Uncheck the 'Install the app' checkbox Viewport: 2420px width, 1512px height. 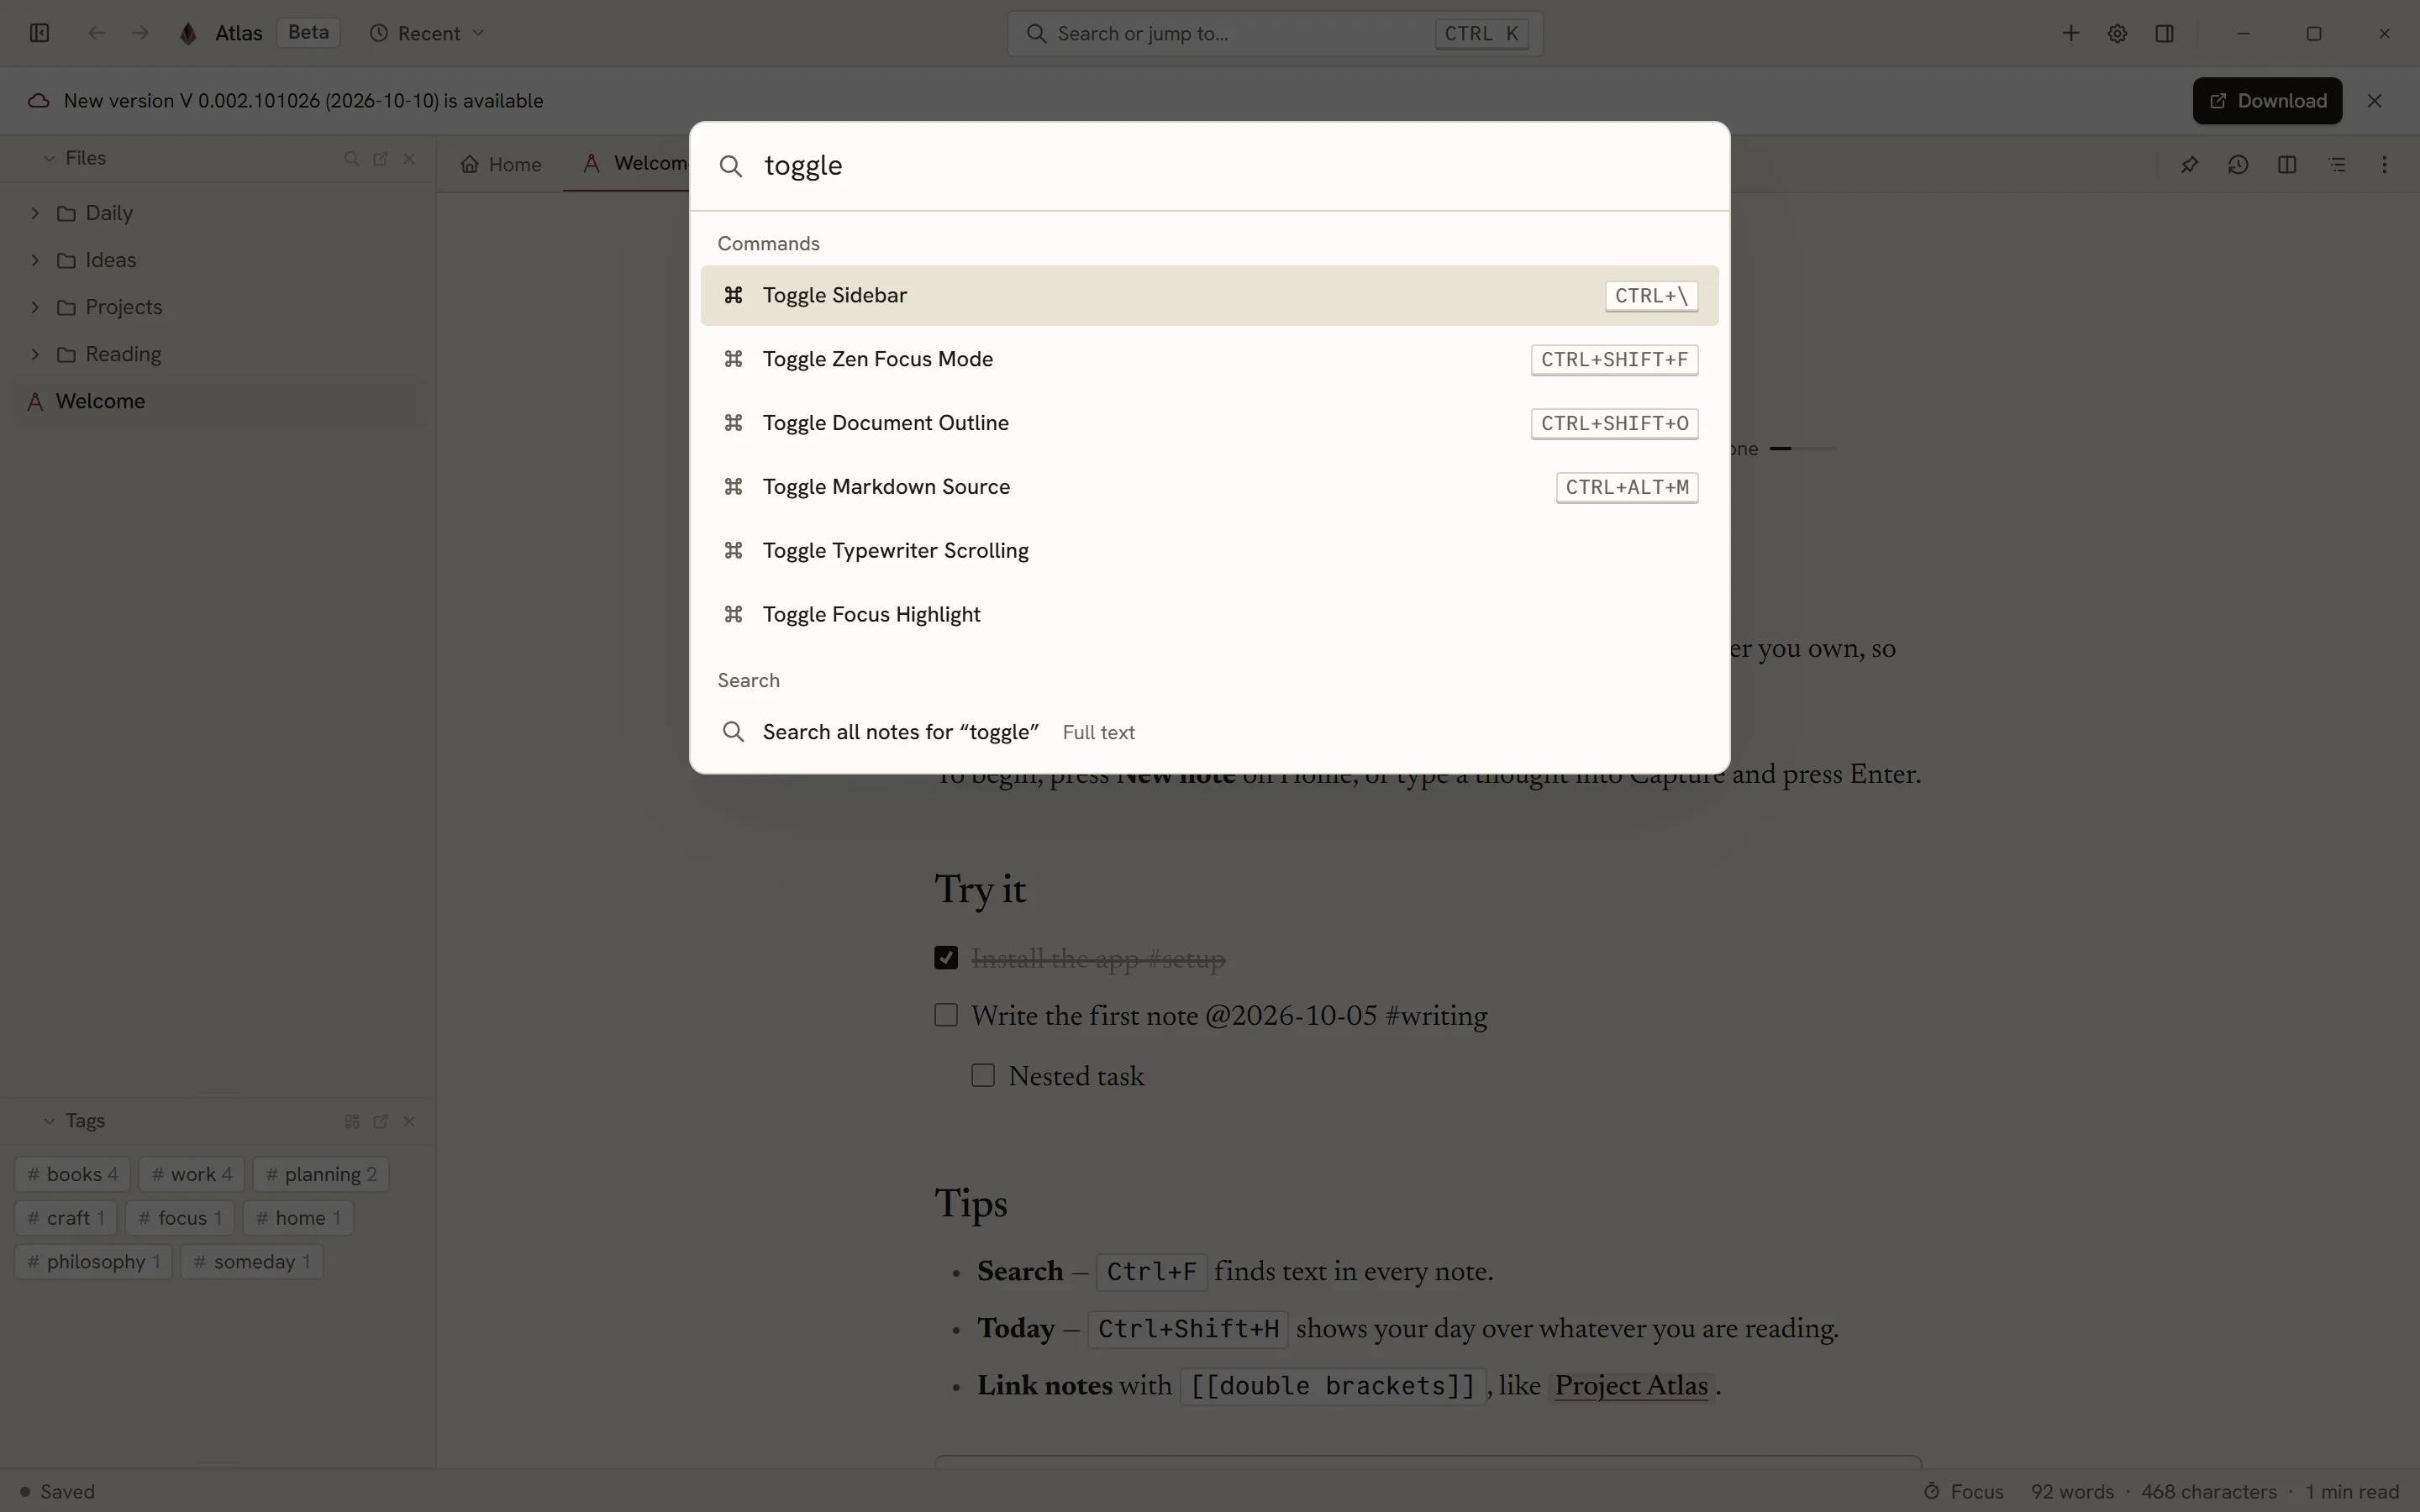(946, 958)
